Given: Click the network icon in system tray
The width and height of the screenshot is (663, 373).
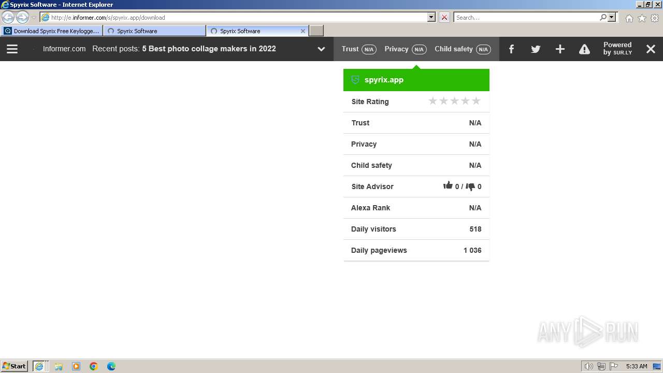Looking at the screenshot, I should [601, 366].
